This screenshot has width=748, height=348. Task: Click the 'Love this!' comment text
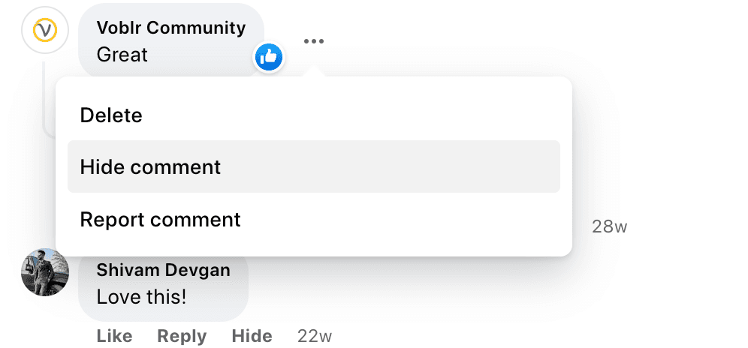[x=141, y=296]
